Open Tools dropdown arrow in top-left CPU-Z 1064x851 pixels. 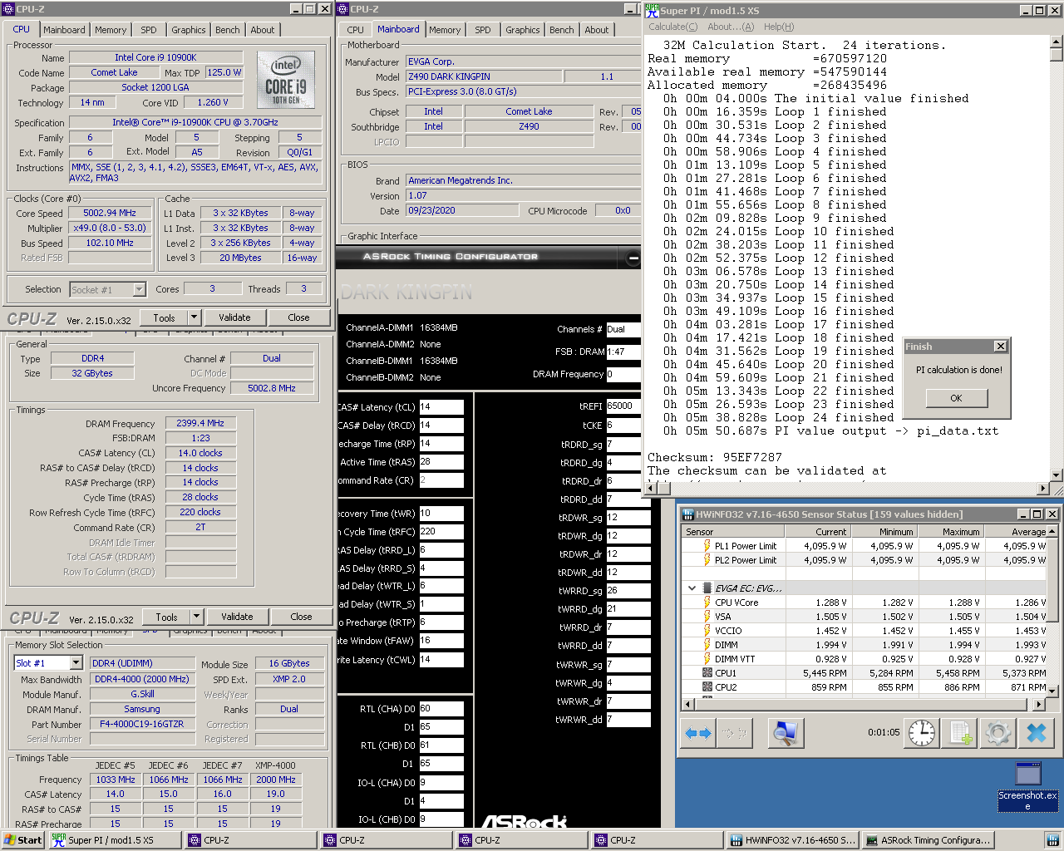[x=195, y=317]
